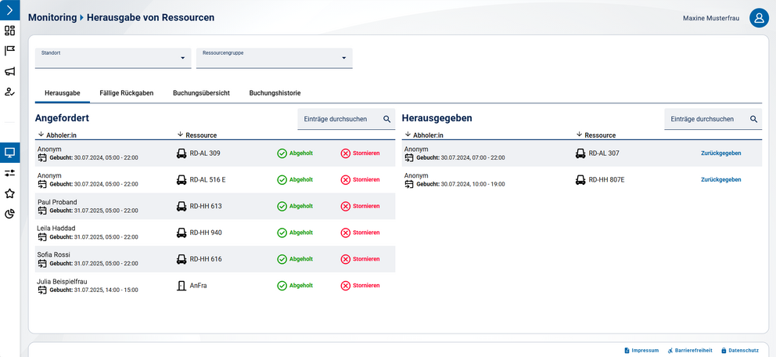Select the monitor icon in the sidebar

pos(9,152)
